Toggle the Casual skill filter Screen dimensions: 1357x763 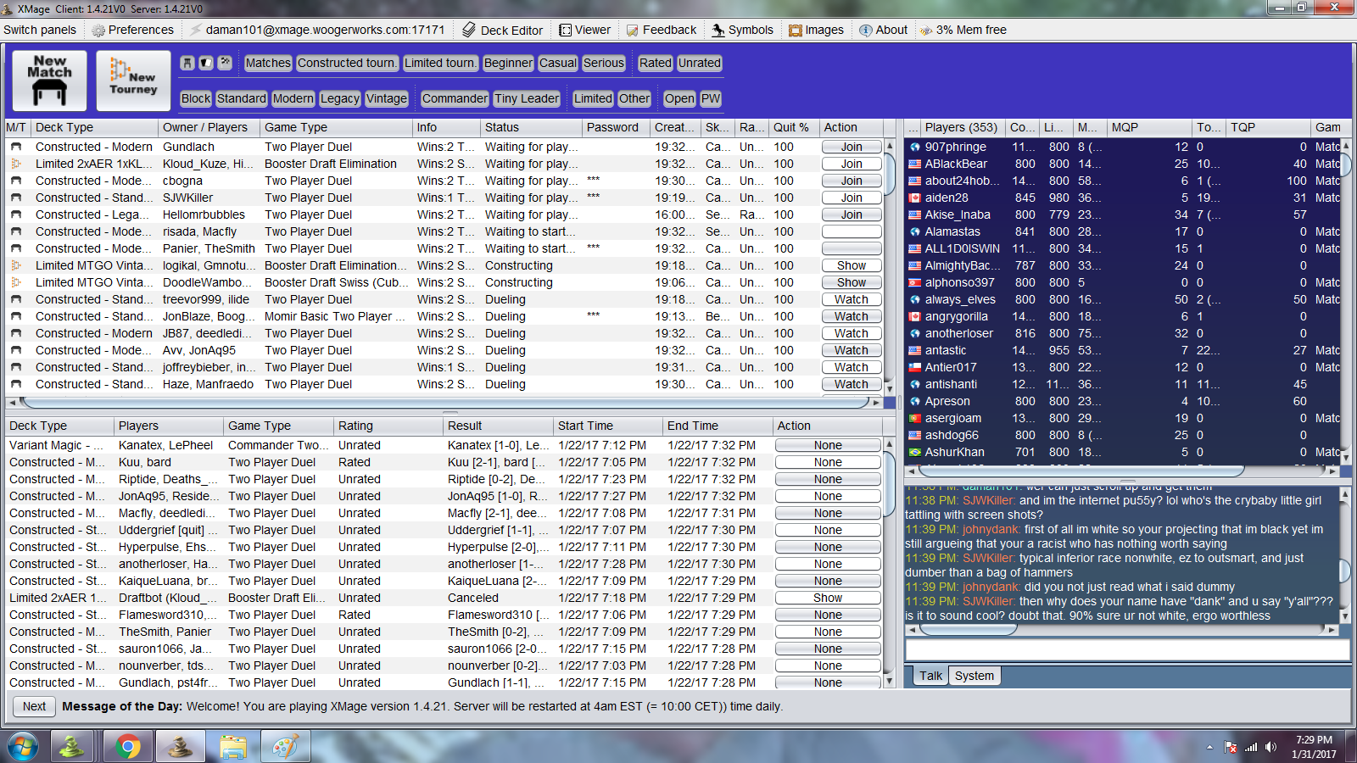pyautogui.click(x=557, y=63)
